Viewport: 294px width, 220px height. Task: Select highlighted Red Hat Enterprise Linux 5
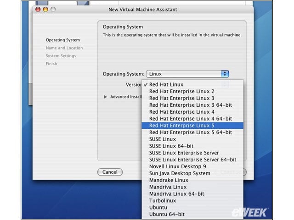point(192,126)
